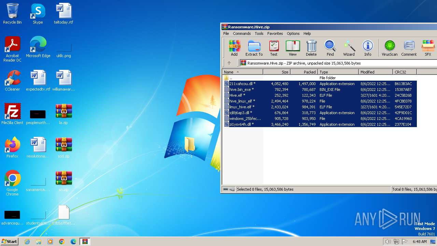
Task: Sort by the Name column header
Action: pos(242,72)
